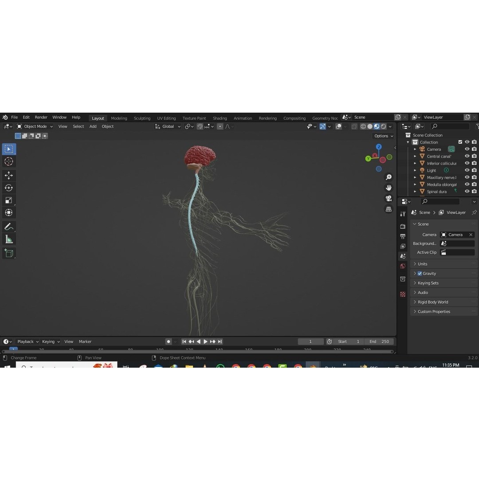Click the End frame field in timeline
The width and height of the screenshot is (479, 479).
[381, 342]
